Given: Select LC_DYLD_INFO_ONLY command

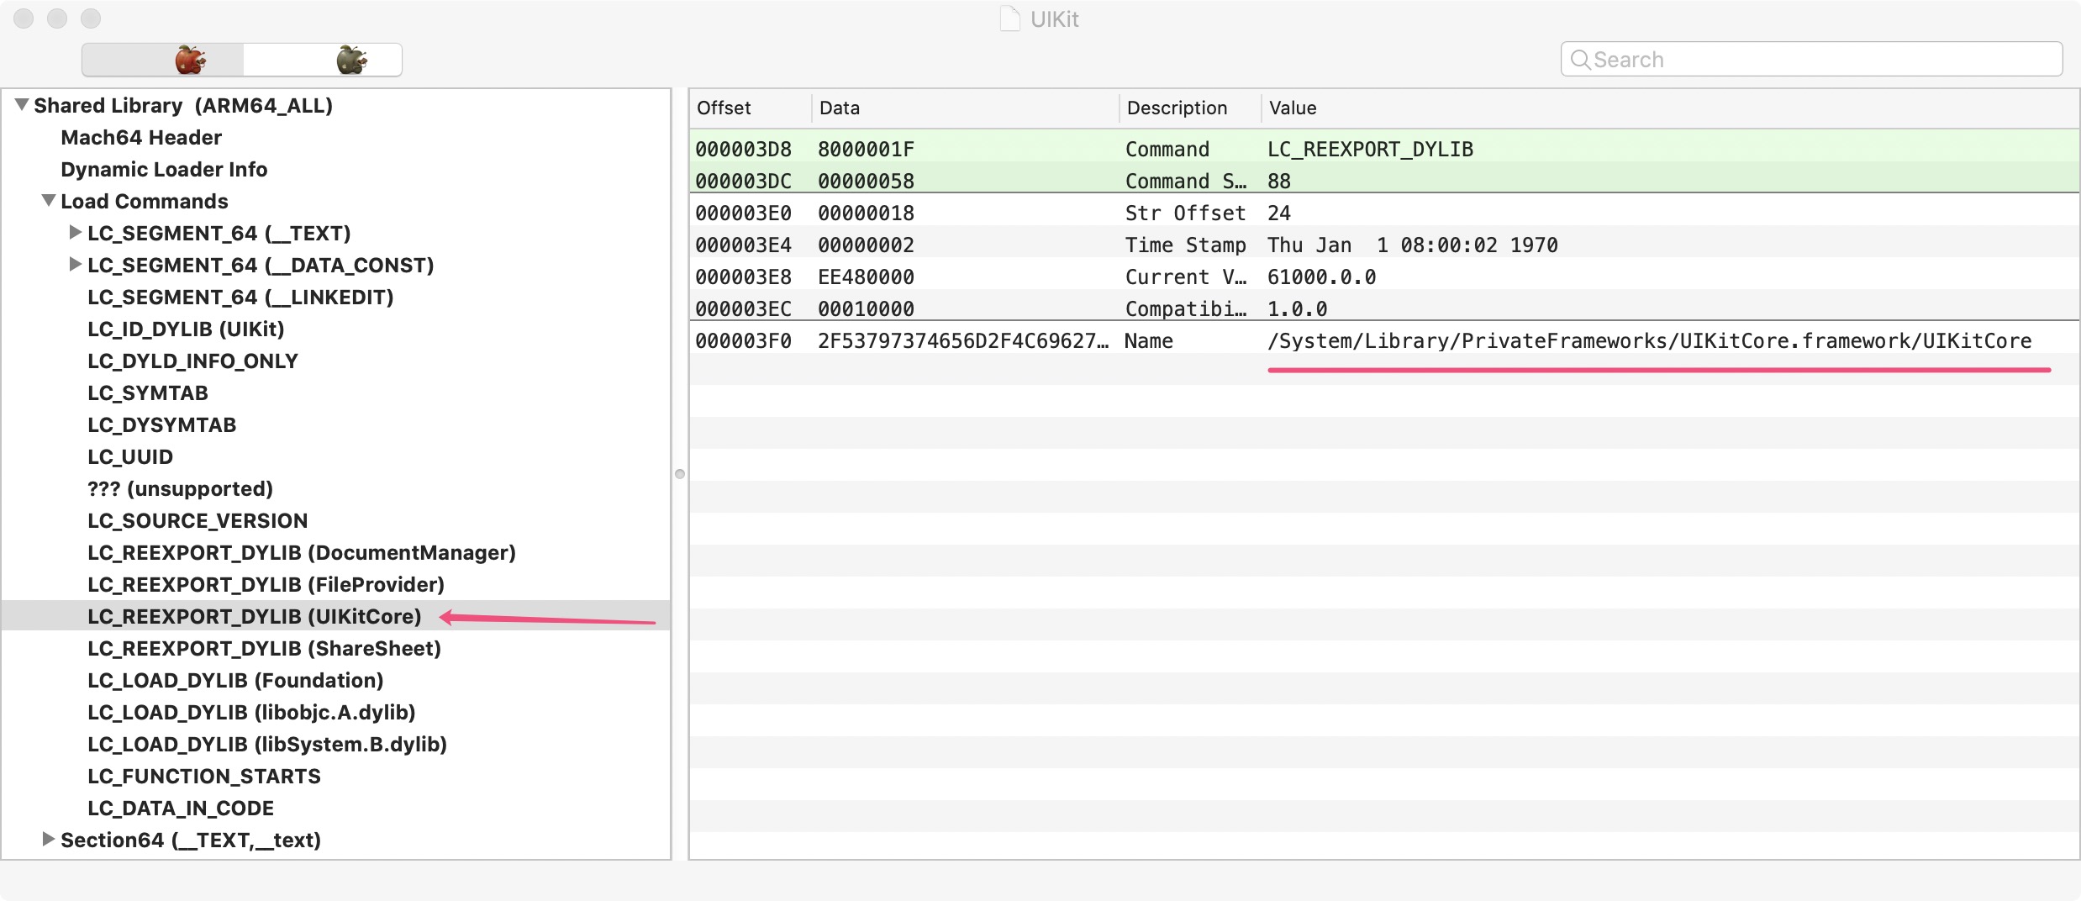Looking at the screenshot, I should [x=192, y=361].
